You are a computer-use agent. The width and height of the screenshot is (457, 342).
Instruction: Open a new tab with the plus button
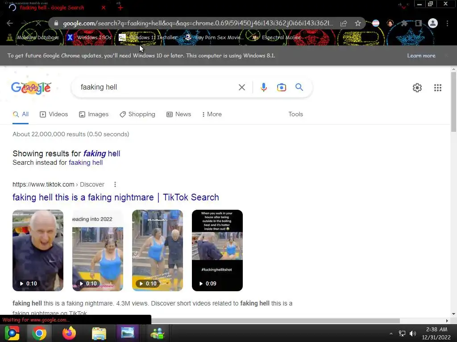coord(120,8)
